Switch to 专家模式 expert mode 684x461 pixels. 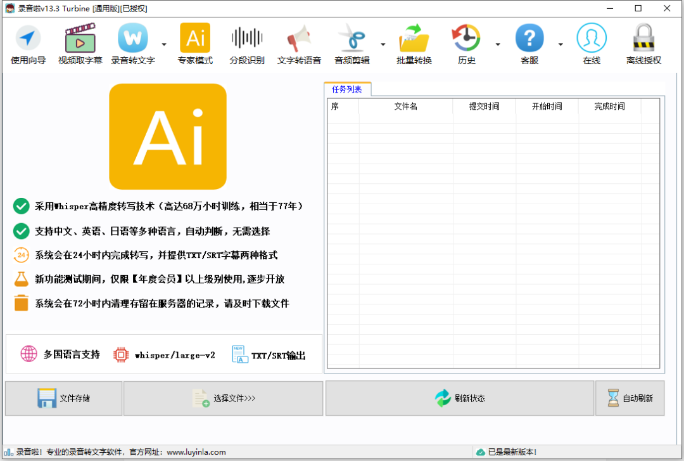pyautogui.click(x=195, y=44)
